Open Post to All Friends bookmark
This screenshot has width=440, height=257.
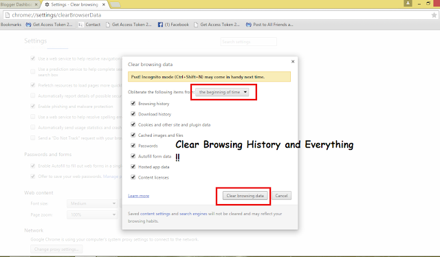coord(269,25)
